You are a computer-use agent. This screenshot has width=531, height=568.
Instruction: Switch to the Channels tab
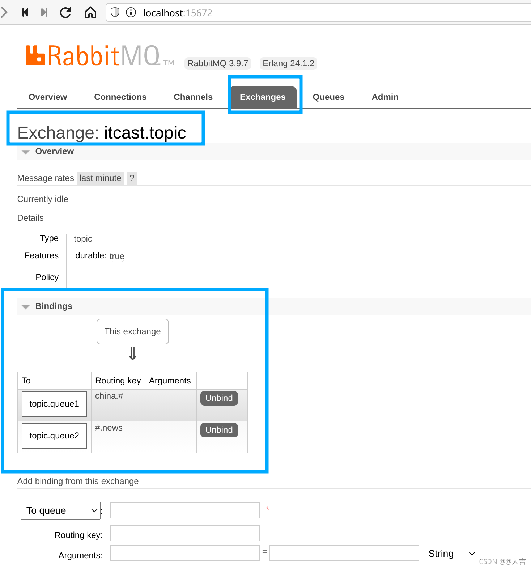point(193,97)
